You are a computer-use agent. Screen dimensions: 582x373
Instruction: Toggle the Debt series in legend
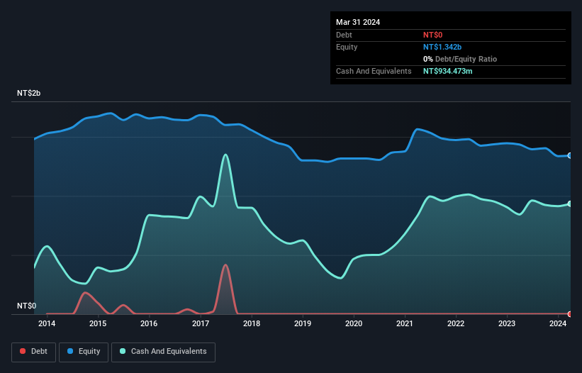click(33, 352)
